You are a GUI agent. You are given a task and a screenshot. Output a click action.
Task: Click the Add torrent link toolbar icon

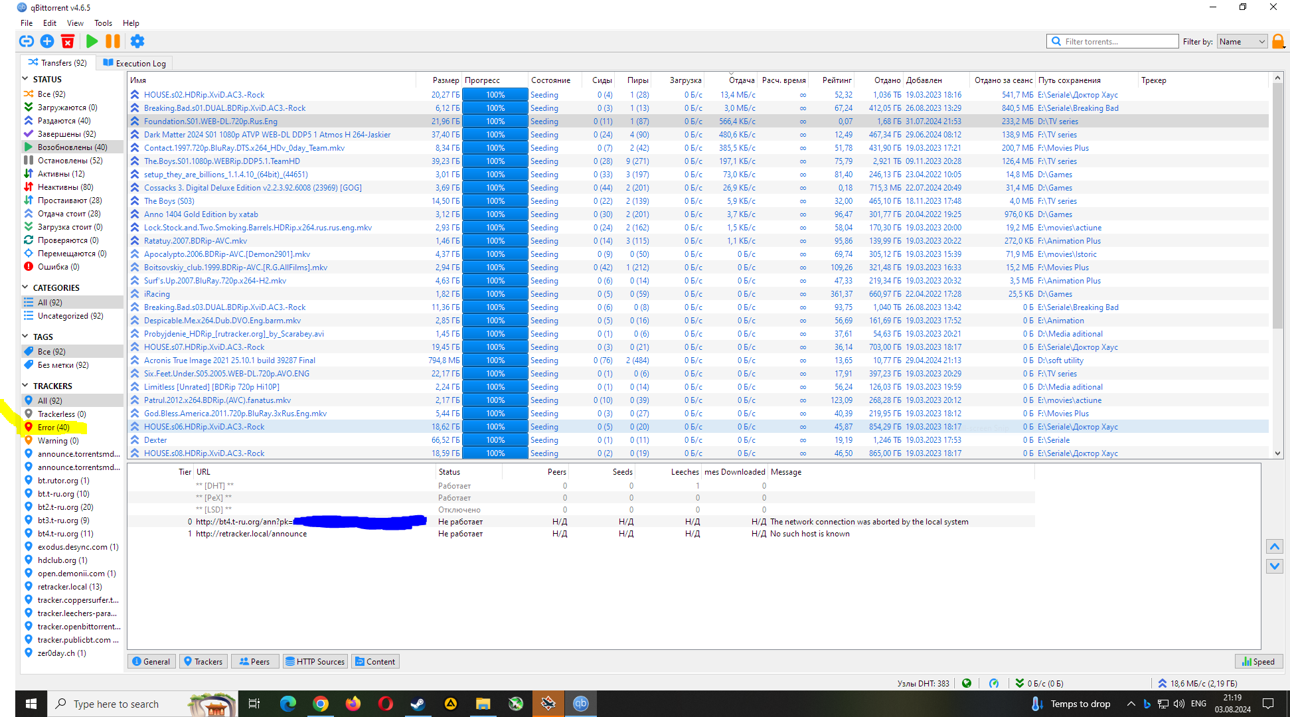pos(26,41)
